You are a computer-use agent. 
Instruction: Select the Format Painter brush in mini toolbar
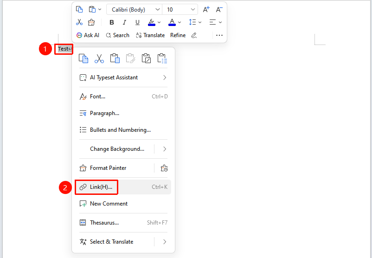(x=91, y=22)
